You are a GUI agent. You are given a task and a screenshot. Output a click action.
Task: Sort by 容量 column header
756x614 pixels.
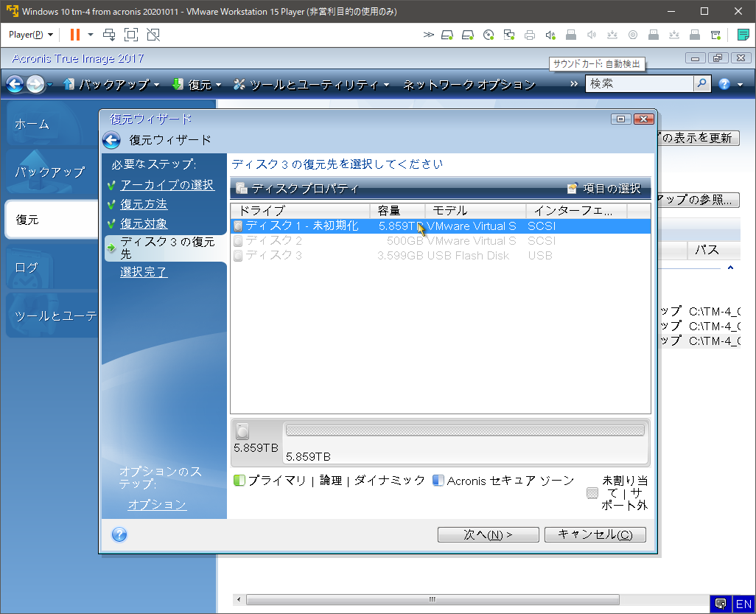[397, 211]
